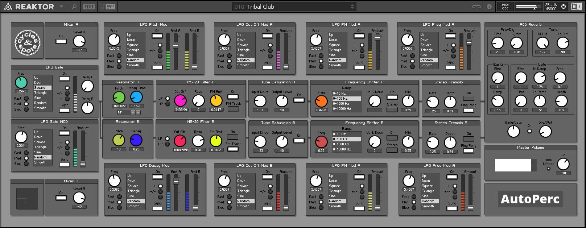Click the plus stepper beside M1

(x=138, y=112)
